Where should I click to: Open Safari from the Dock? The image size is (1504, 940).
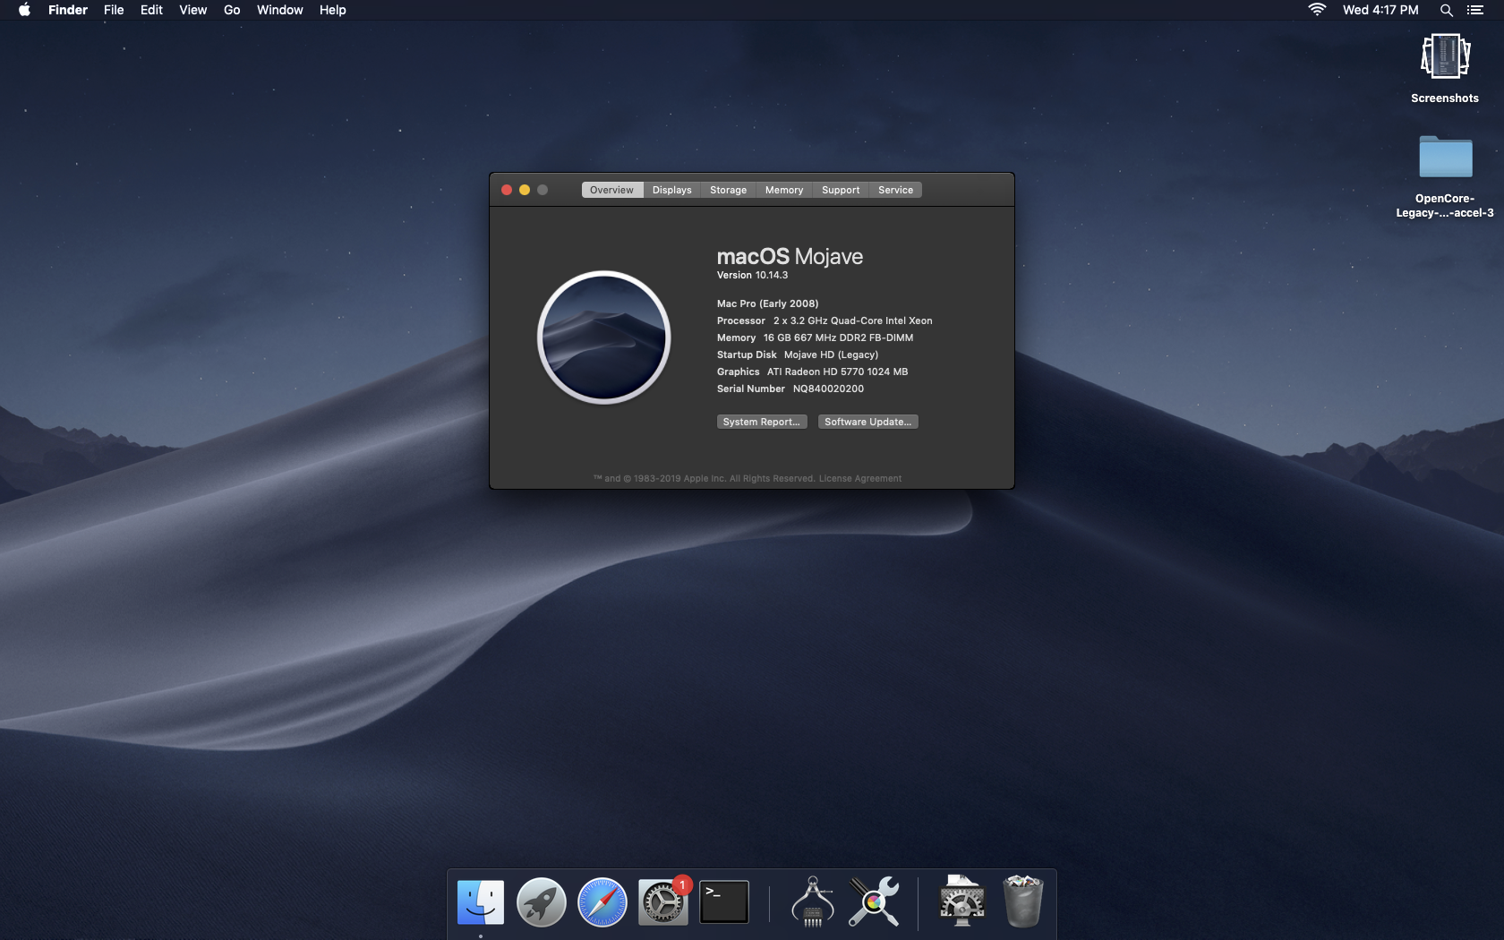click(602, 902)
